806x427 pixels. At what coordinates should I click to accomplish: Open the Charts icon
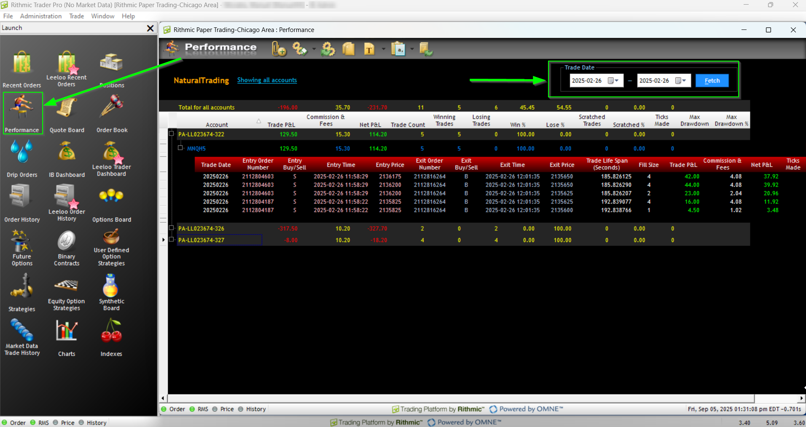[67, 338]
